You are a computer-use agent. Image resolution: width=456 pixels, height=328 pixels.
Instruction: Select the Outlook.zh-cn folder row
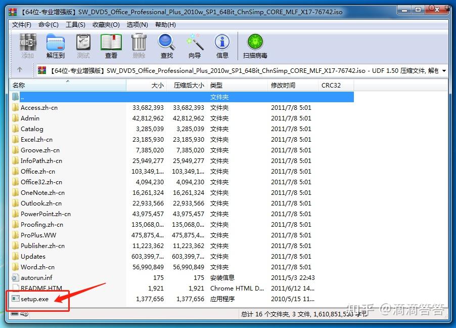[182, 203]
